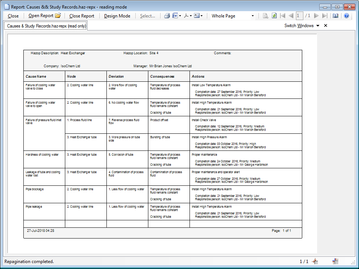Click the Open Report button
Viewport: 359px width, 269px height.
(x=44, y=16)
